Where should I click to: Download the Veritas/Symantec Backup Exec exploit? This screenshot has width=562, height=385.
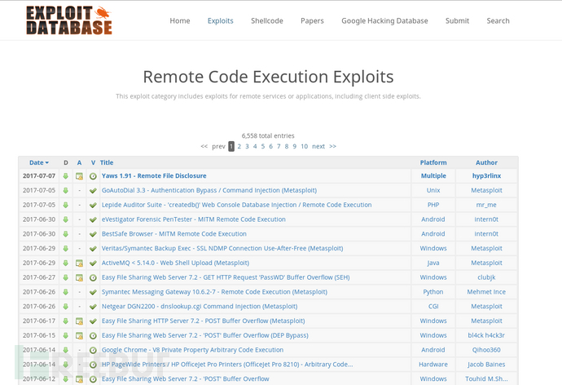click(66, 249)
